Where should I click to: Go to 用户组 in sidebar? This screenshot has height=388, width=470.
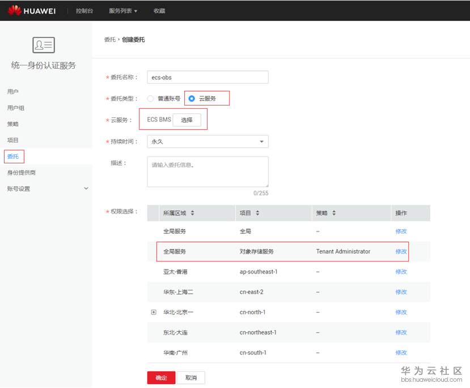point(15,108)
